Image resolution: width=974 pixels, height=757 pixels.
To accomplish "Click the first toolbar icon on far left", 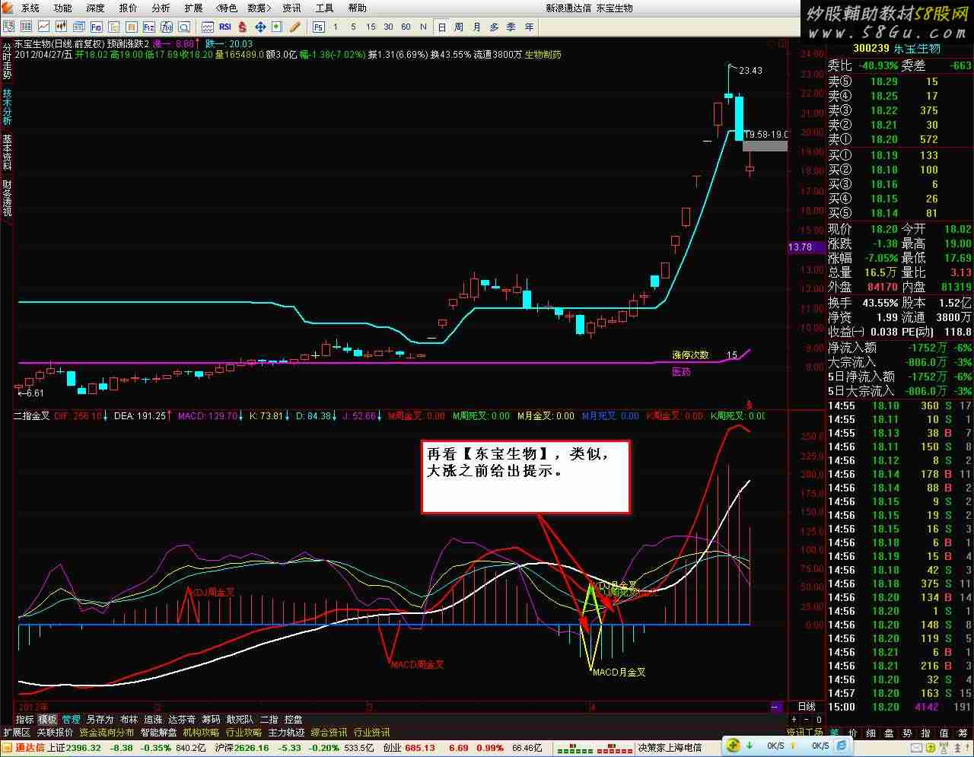I will pyautogui.click(x=8, y=27).
